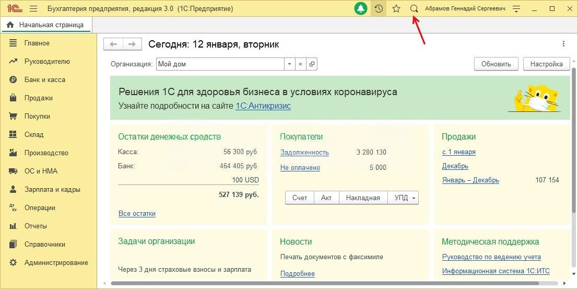The width and height of the screenshot is (578, 289).
Task: Open the Не оплачено link
Action: (300, 168)
